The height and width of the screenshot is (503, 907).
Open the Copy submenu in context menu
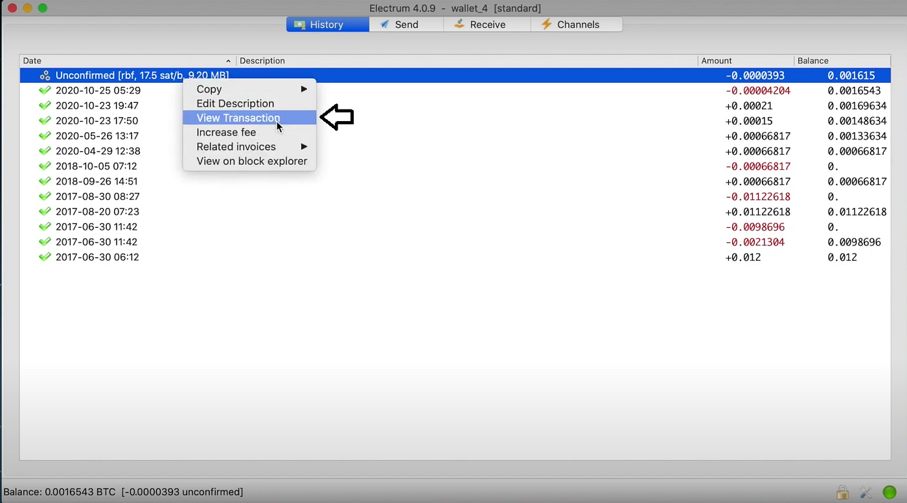[249, 89]
